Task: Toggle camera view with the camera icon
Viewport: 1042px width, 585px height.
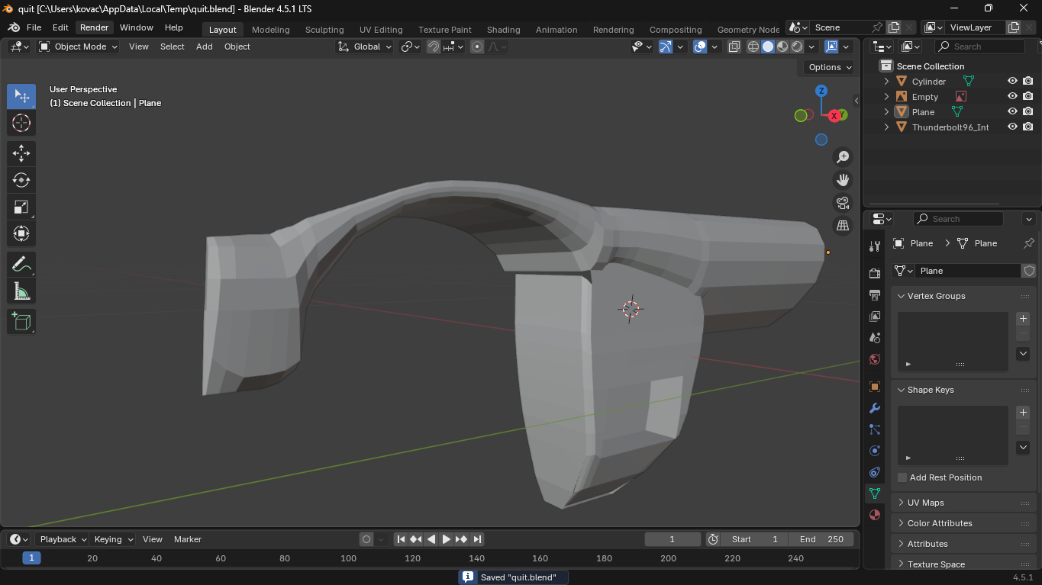Action: 843,203
